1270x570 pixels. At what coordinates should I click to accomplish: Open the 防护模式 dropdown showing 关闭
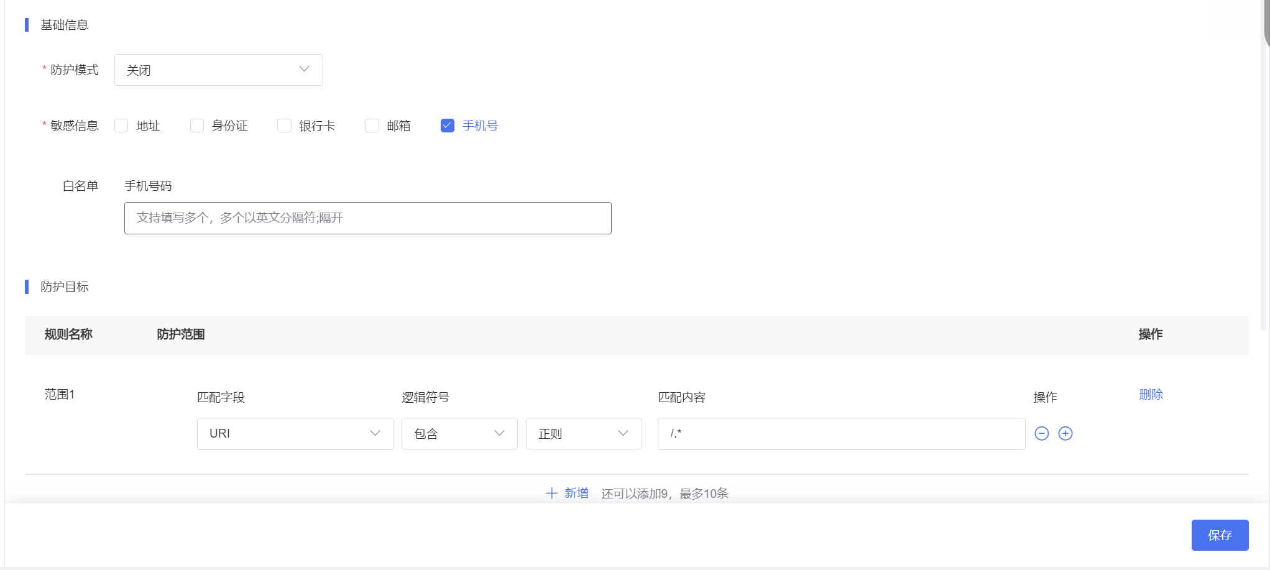[x=218, y=70]
